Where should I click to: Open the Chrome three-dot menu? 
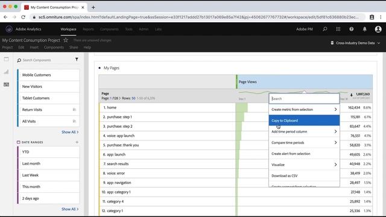click(381, 17)
